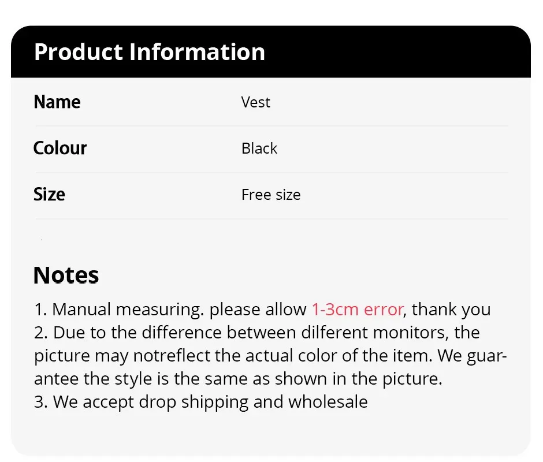Click the red 1-3cm error text
Image resolution: width=543 pixels, height=462 pixels.
tap(356, 310)
